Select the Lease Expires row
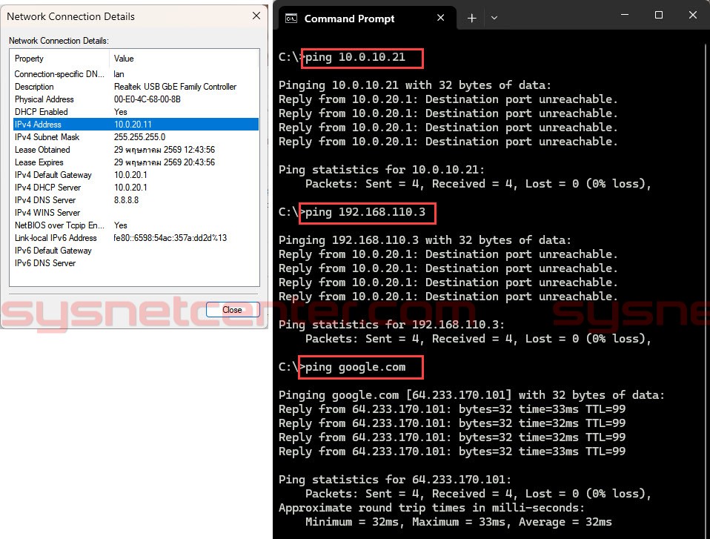Viewport: 710px width, 539px height. (x=136, y=162)
